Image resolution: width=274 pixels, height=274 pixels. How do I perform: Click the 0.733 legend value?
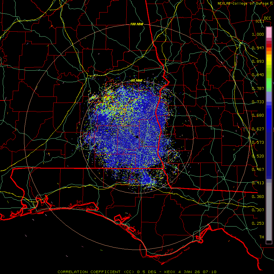[x=258, y=102]
